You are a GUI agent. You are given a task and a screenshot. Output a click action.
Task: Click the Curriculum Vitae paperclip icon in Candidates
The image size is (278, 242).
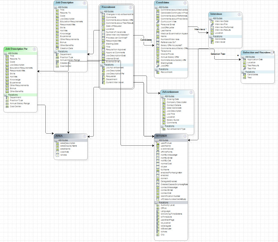coord(158,22)
